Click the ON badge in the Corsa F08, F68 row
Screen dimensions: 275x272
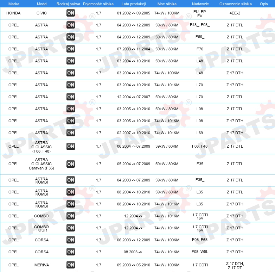(71, 240)
